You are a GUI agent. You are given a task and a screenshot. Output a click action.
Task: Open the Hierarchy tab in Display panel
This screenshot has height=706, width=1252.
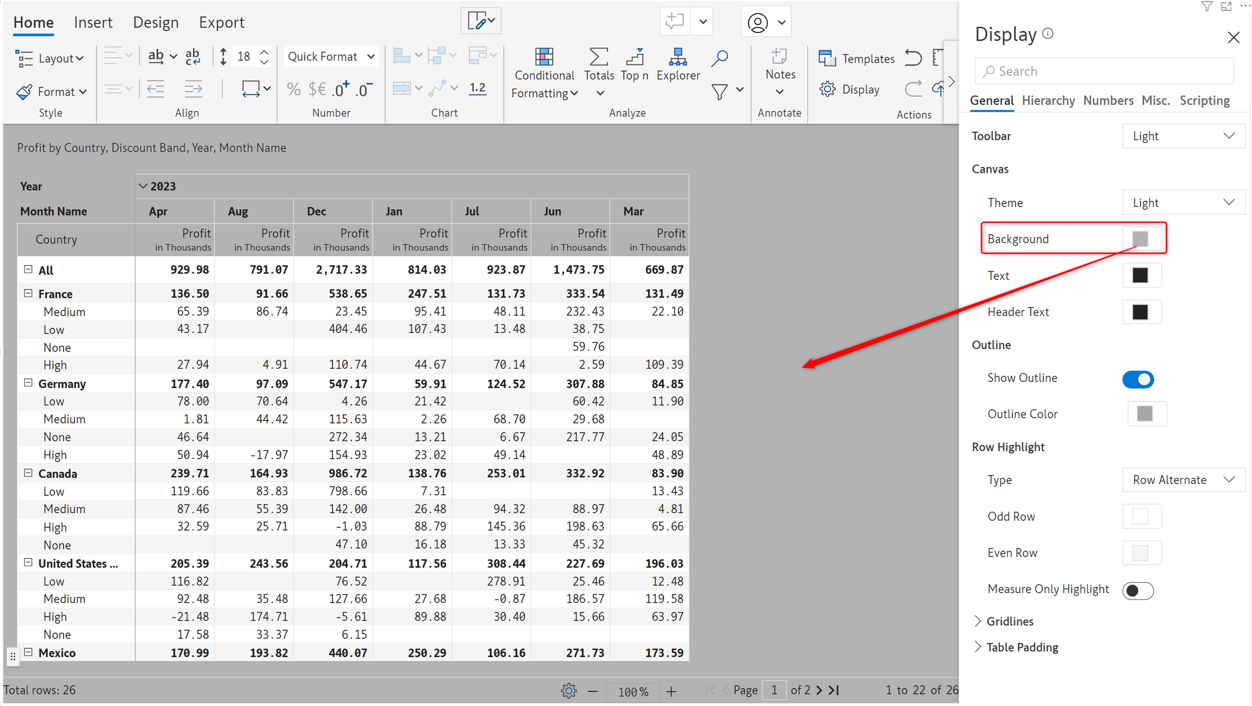coord(1048,100)
